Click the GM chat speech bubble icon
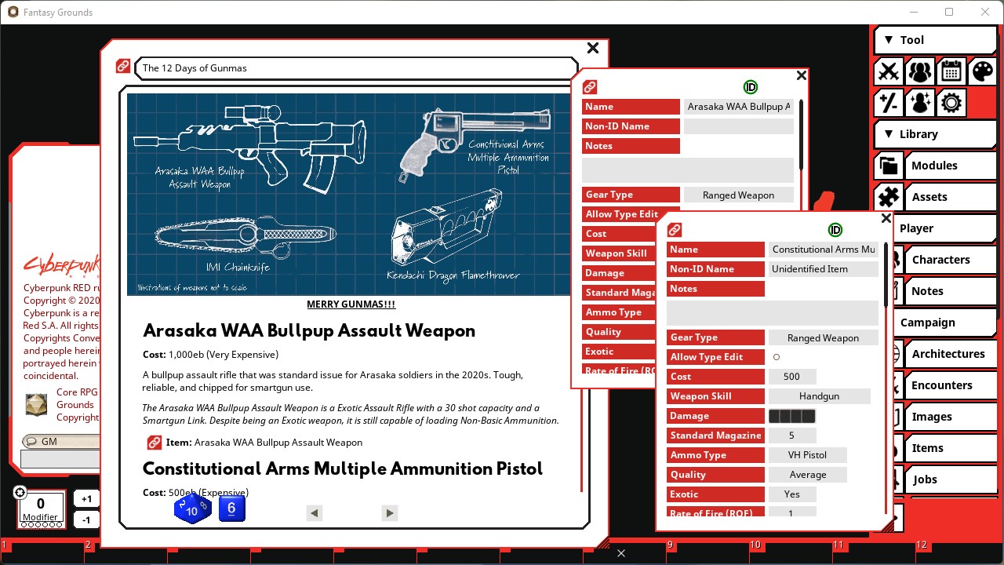This screenshot has width=1004, height=565. [30, 441]
